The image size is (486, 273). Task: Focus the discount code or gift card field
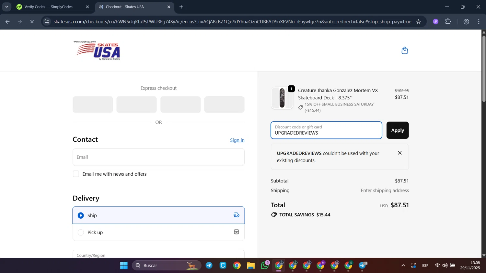pyautogui.click(x=326, y=130)
